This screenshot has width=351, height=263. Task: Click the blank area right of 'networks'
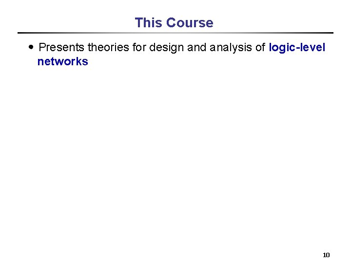click(195, 61)
